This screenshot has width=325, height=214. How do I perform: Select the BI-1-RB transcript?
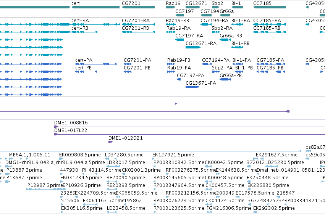click(x=237, y=47)
